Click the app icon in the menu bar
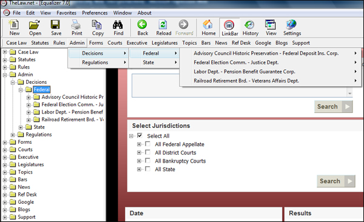The width and height of the screenshot is (364, 222). (x=7, y=13)
